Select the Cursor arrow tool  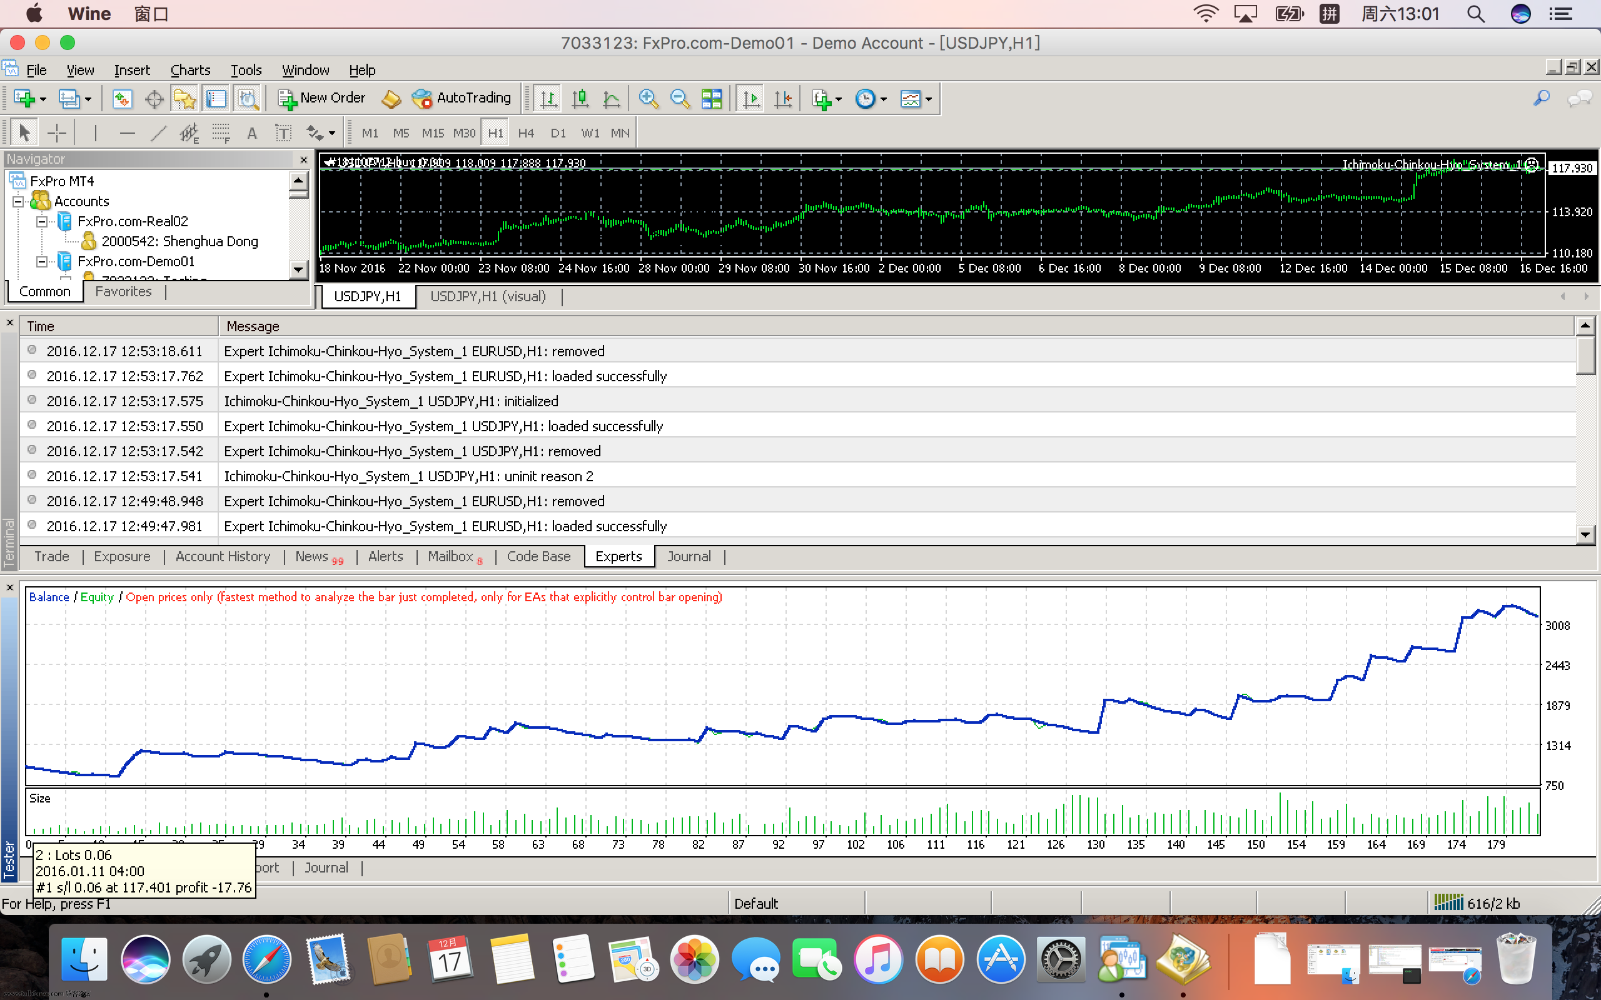coord(24,133)
